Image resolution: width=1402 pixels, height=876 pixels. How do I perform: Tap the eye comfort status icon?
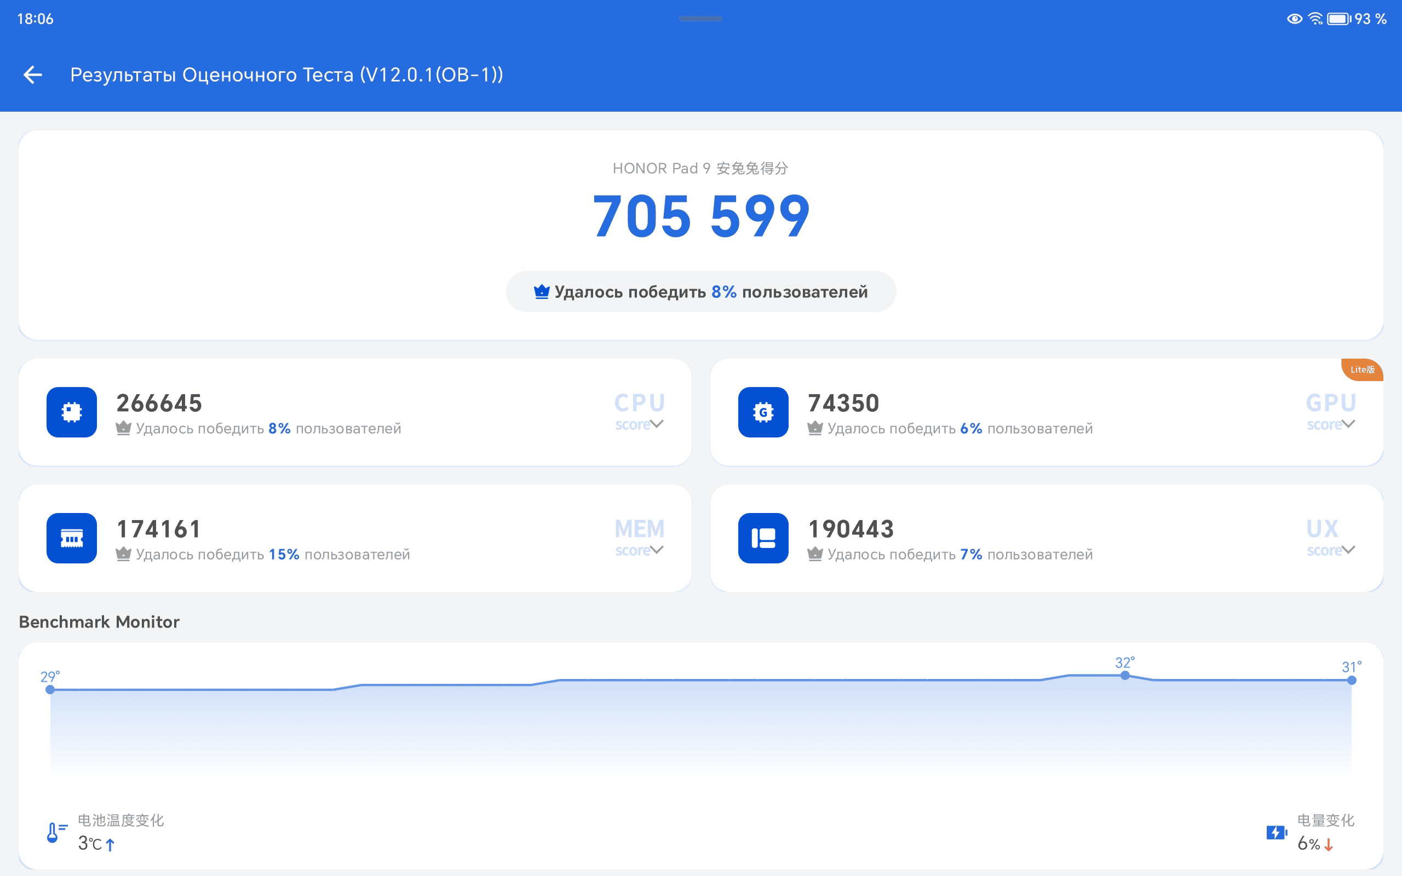click(x=1295, y=19)
